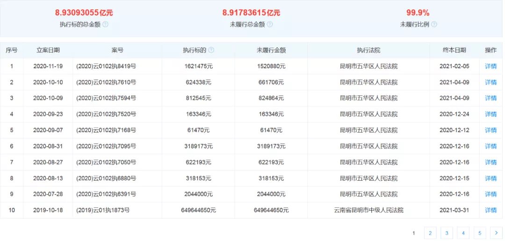
Task: Select case number (2020)云0102执6880号
Action: (106, 178)
